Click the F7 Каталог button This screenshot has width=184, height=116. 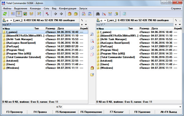click(117, 112)
